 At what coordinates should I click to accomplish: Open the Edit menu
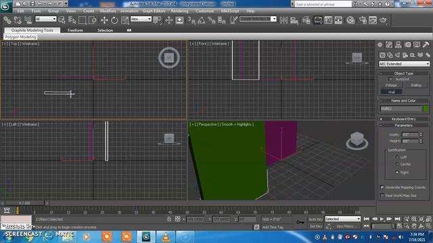click(21, 11)
